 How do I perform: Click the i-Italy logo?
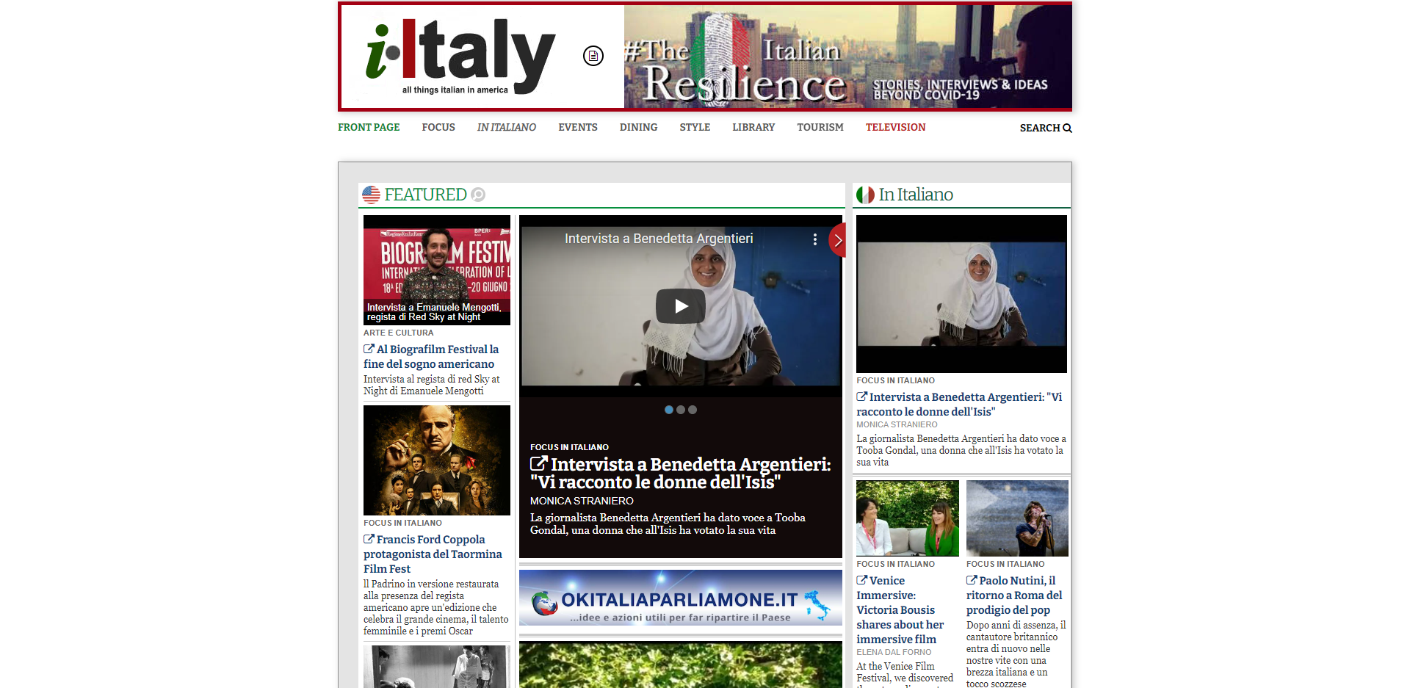point(459,57)
